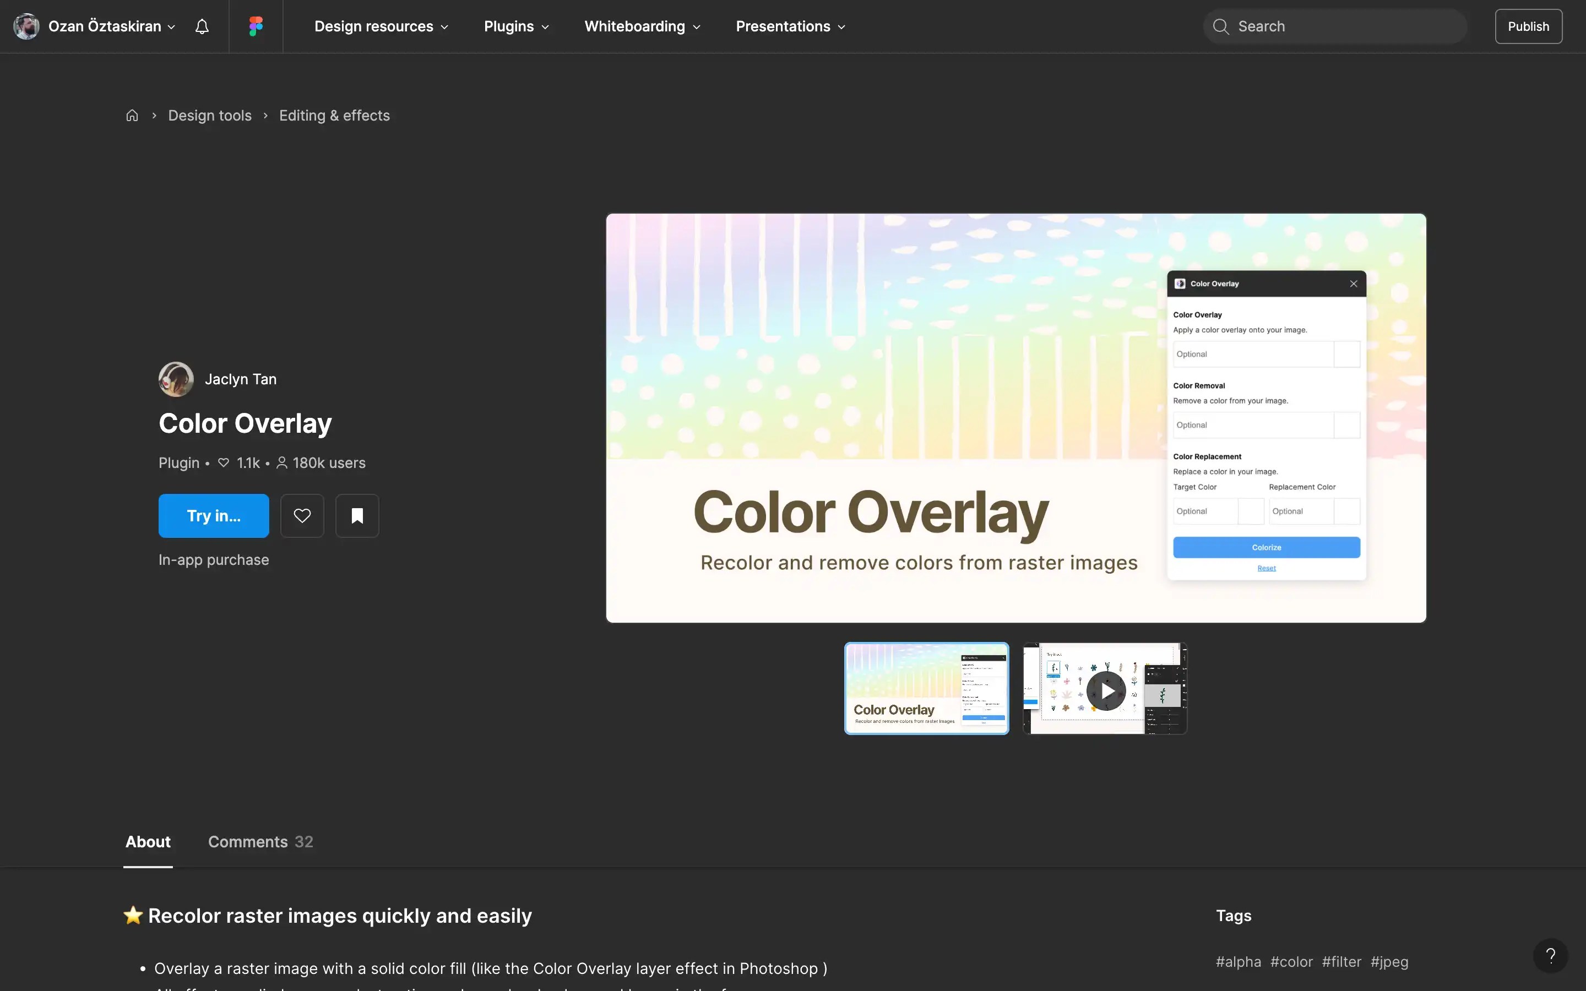The image size is (1586, 991).
Task: Expand the Design resources menu
Action: pos(381,26)
